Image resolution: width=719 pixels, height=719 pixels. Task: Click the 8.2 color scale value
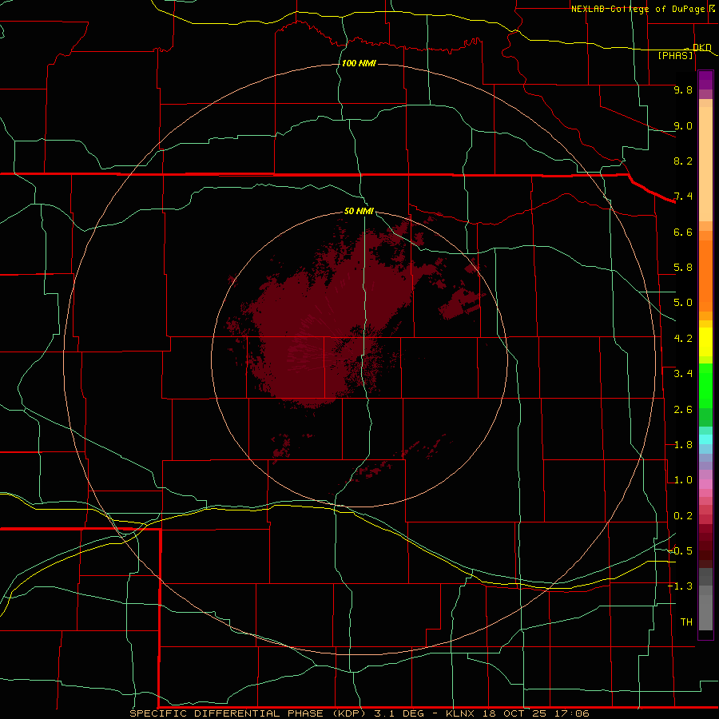[683, 161]
